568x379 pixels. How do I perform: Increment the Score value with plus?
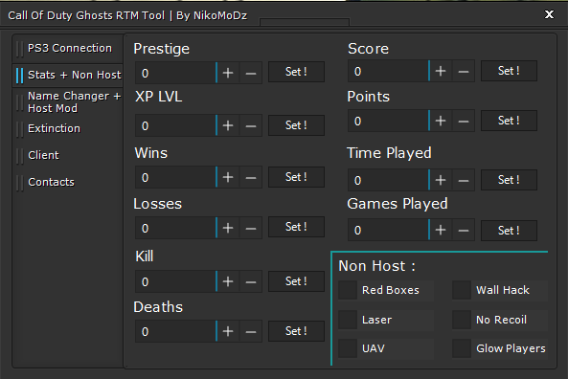tap(441, 72)
